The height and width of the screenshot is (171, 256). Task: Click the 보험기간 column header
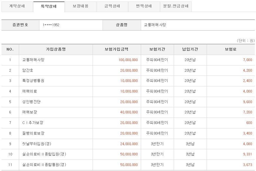157,49
